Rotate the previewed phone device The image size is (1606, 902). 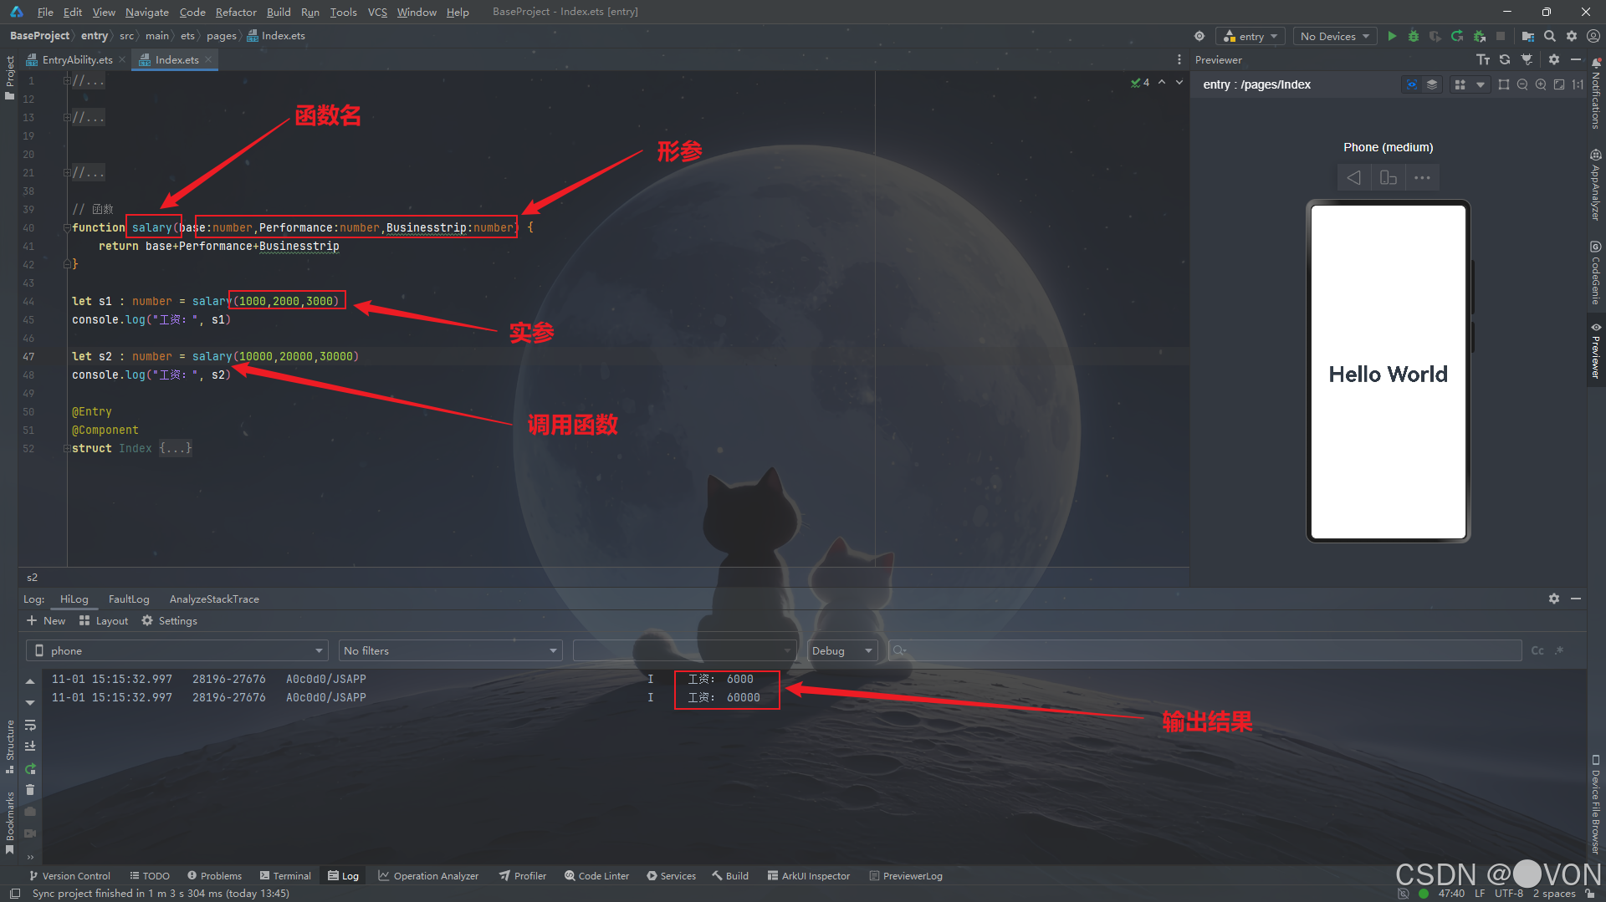[x=1389, y=177]
